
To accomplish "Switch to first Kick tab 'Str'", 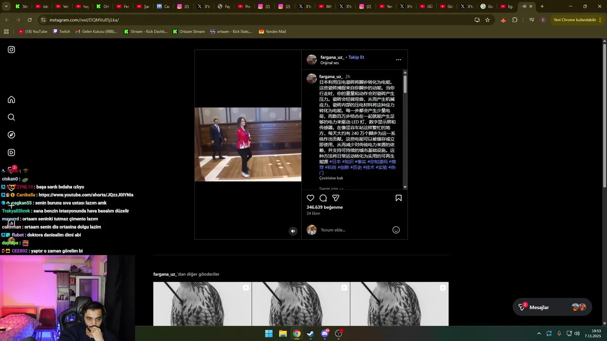I will point(22,7).
